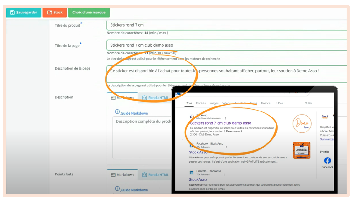Click the info icon beside the Description Guide Markdown

pyautogui.click(x=117, y=112)
